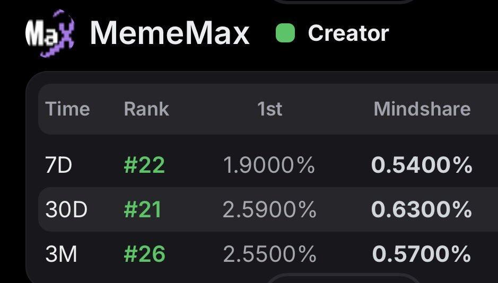Select the 3M time period row
The image size is (498, 283).
pyautogui.click(x=62, y=254)
